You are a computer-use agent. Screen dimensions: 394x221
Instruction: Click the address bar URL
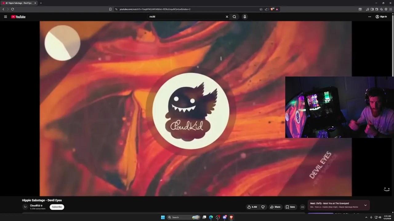tap(155, 9)
